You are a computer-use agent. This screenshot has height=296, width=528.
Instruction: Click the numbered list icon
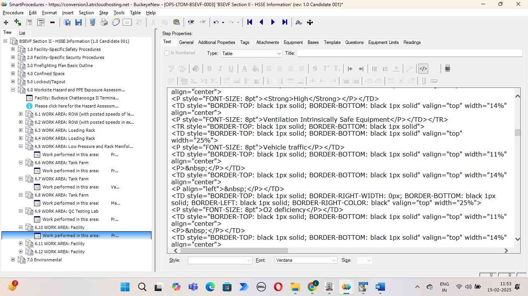[x=385, y=69]
